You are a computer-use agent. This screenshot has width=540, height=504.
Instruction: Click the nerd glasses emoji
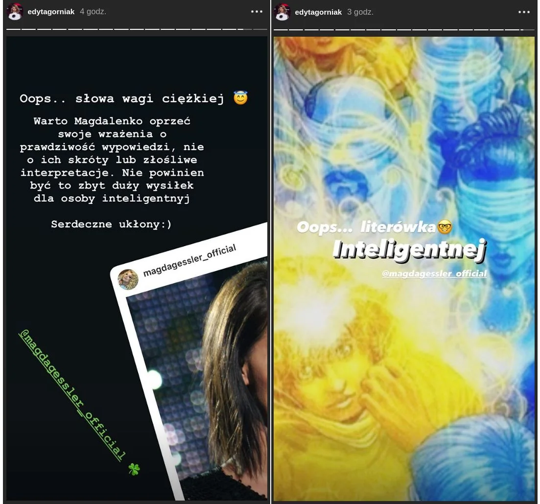click(x=445, y=227)
